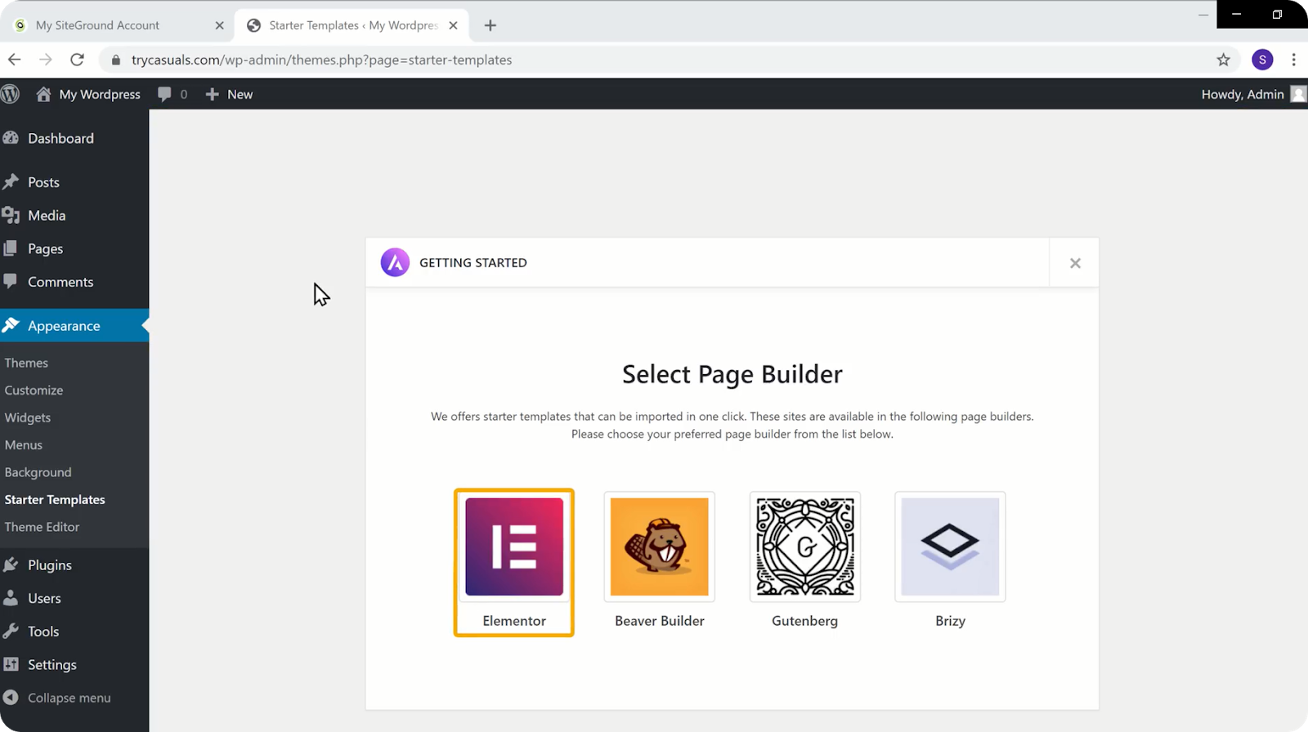Click the Astra logo in dialog header
This screenshot has height=732, width=1308.
click(x=395, y=262)
